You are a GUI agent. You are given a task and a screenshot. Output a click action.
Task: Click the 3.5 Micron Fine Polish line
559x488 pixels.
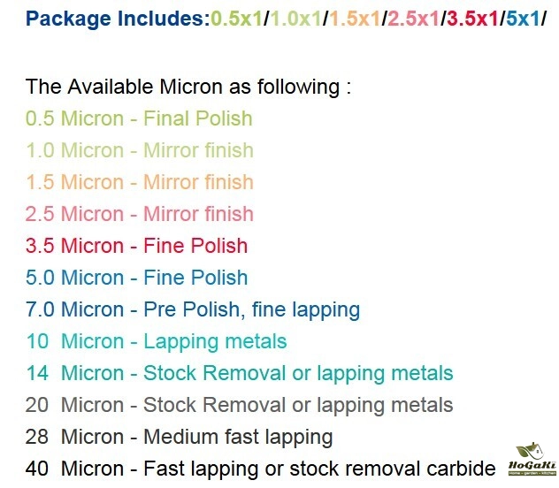click(136, 246)
